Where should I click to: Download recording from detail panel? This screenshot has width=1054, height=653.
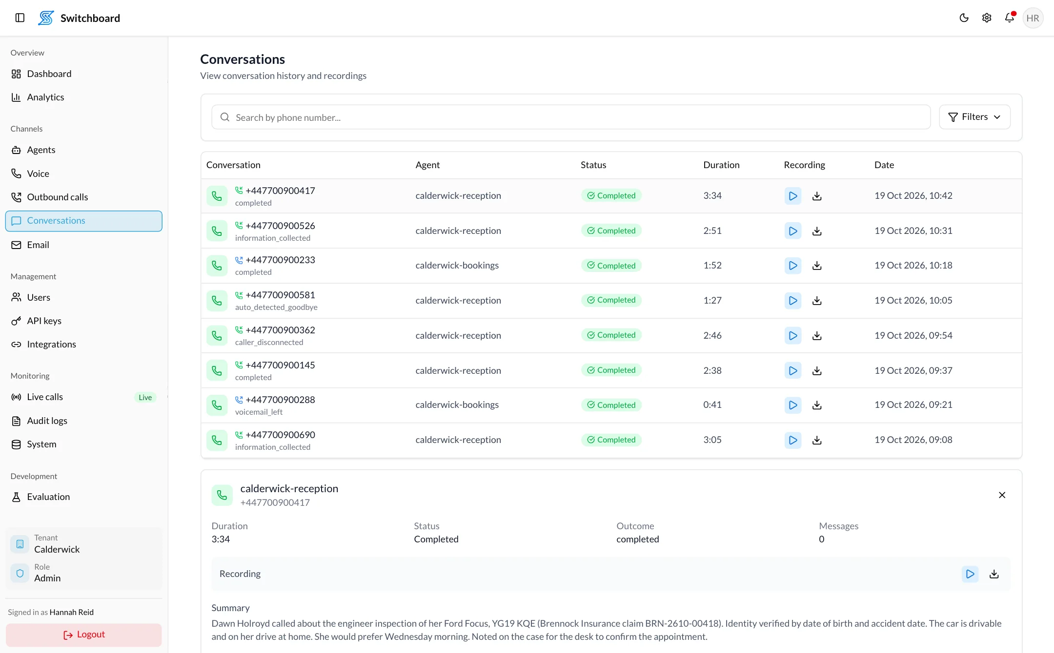coord(994,574)
